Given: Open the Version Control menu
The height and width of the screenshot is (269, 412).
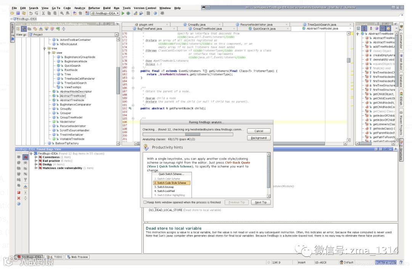Looking at the screenshot, I should 145,8.
